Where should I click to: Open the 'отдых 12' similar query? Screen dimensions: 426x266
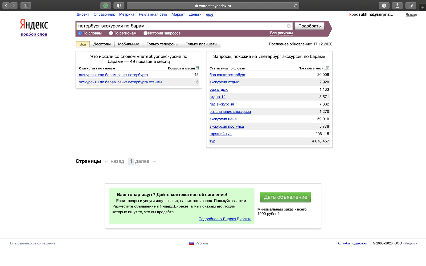tap(218, 97)
